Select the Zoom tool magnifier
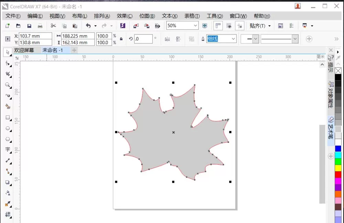The height and width of the screenshot is (223, 344). [x=8, y=85]
